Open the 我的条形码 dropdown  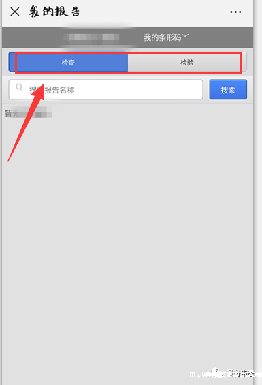point(166,37)
